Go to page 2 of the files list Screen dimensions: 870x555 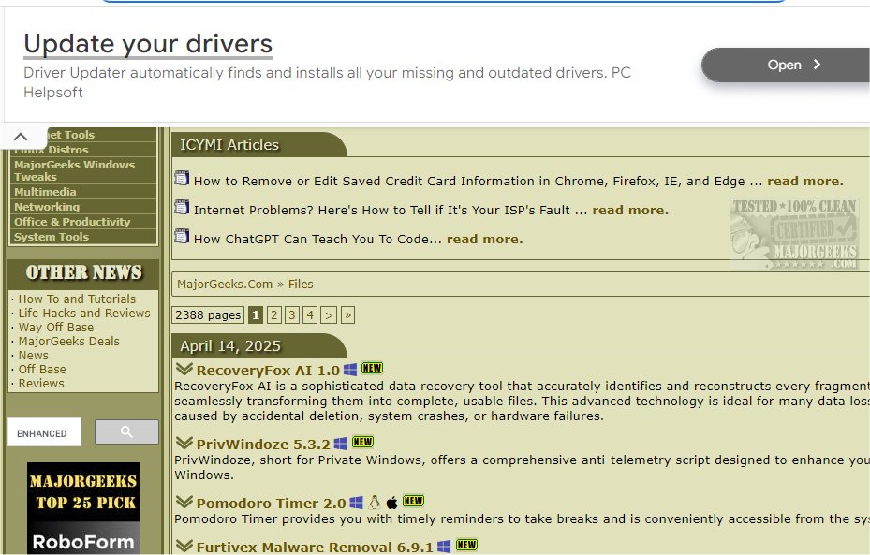click(274, 315)
